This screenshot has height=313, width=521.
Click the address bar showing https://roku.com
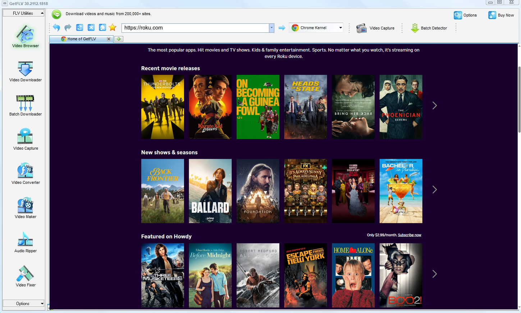195,28
